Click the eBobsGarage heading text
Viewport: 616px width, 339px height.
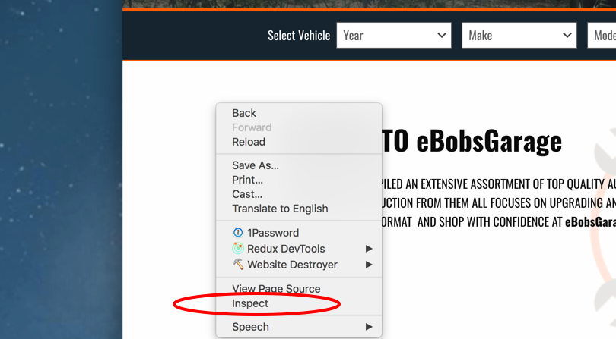coord(489,142)
